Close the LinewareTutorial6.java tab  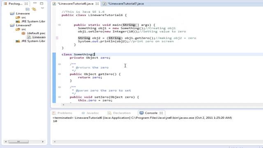(x=97, y=4)
